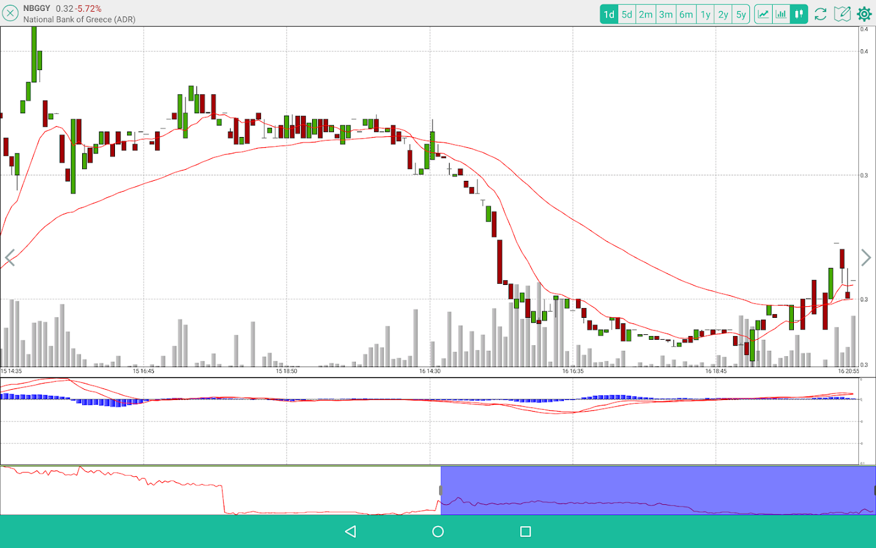
Task: Tap the Android back button
Action: click(x=350, y=532)
